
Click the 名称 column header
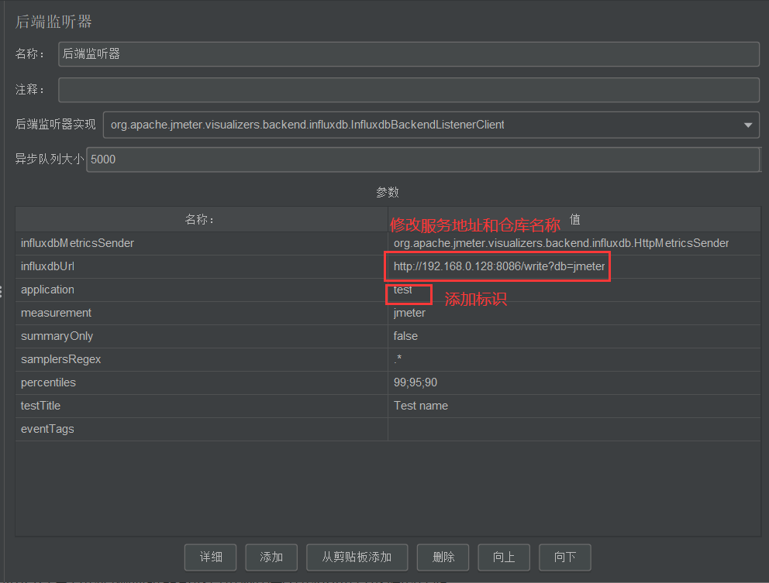coord(200,220)
